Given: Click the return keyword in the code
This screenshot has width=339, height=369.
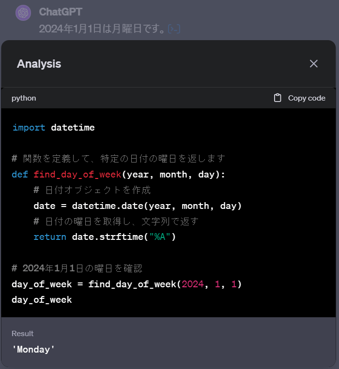Looking at the screenshot, I should coord(50,237).
